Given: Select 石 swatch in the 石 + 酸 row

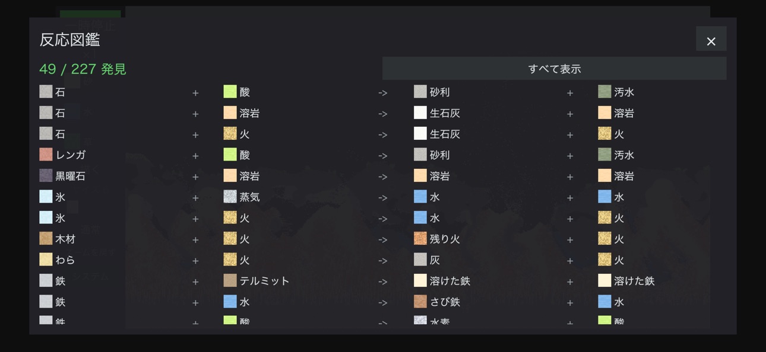Looking at the screenshot, I should point(46,92).
